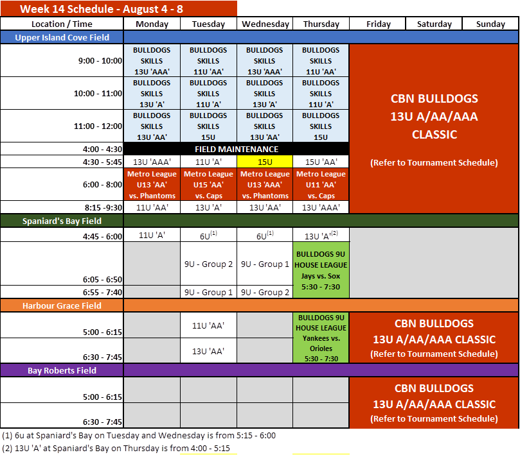Image resolution: width=520 pixels, height=455 pixels.
Task: Click footnote (1) about 6u at Spaniard's Bay
Action: click(x=139, y=436)
